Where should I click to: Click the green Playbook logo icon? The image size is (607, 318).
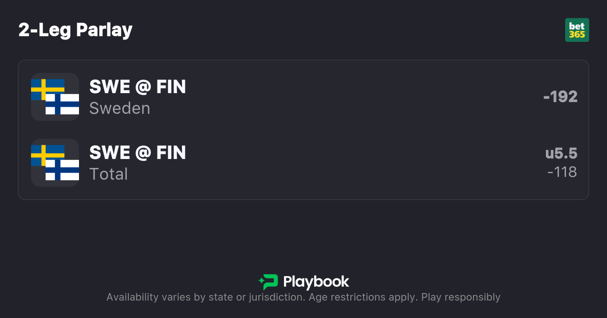click(x=269, y=282)
